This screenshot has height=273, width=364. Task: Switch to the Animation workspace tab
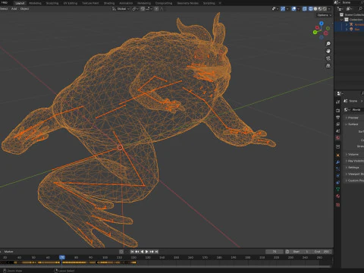pyautogui.click(x=126, y=3)
